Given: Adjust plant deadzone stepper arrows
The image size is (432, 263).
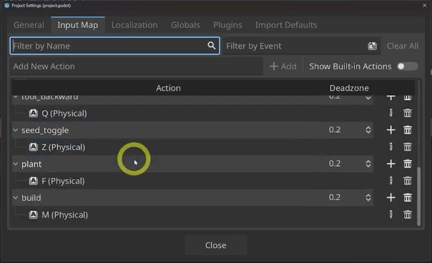Looking at the screenshot, I should click(x=368, y=164).
